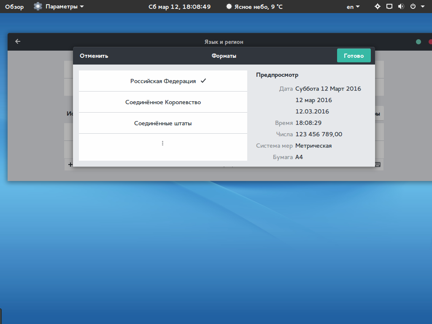Click the preview date 12.03.2016
Screen dimensions: 432x324
point(312,111)
